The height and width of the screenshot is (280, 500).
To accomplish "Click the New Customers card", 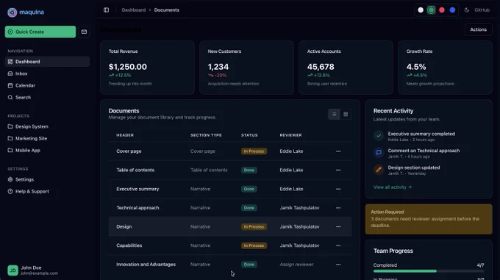I will pos(246,68).
